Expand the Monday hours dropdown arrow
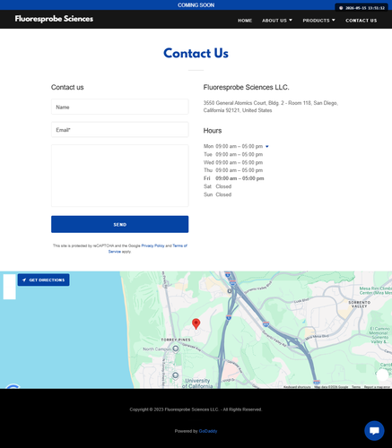This screenshot has width=392, height=448. point(267,146)
